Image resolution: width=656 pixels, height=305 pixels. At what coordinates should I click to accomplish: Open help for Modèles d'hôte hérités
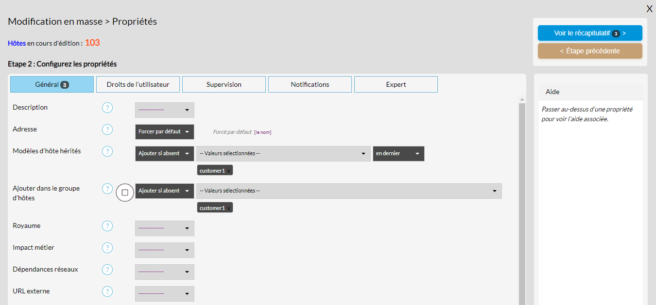(x=107, y=151)
